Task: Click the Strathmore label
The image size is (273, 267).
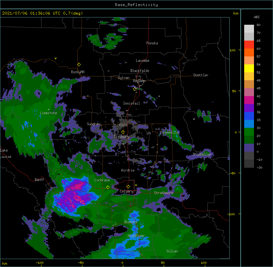Action: tap(163, 193)
